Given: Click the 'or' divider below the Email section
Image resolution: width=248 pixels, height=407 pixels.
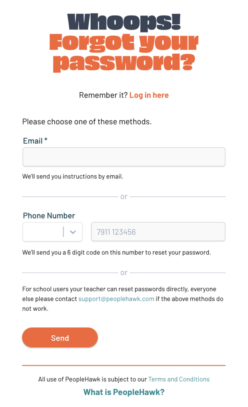Looking at the screenshot, I should (124, 197).
